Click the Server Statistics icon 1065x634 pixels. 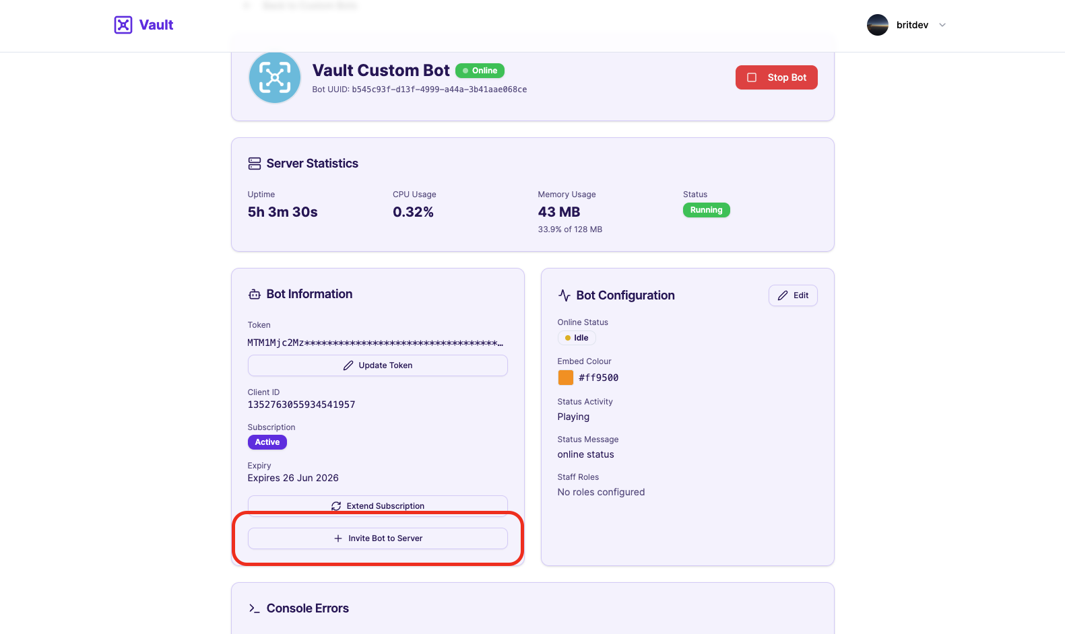255,164
